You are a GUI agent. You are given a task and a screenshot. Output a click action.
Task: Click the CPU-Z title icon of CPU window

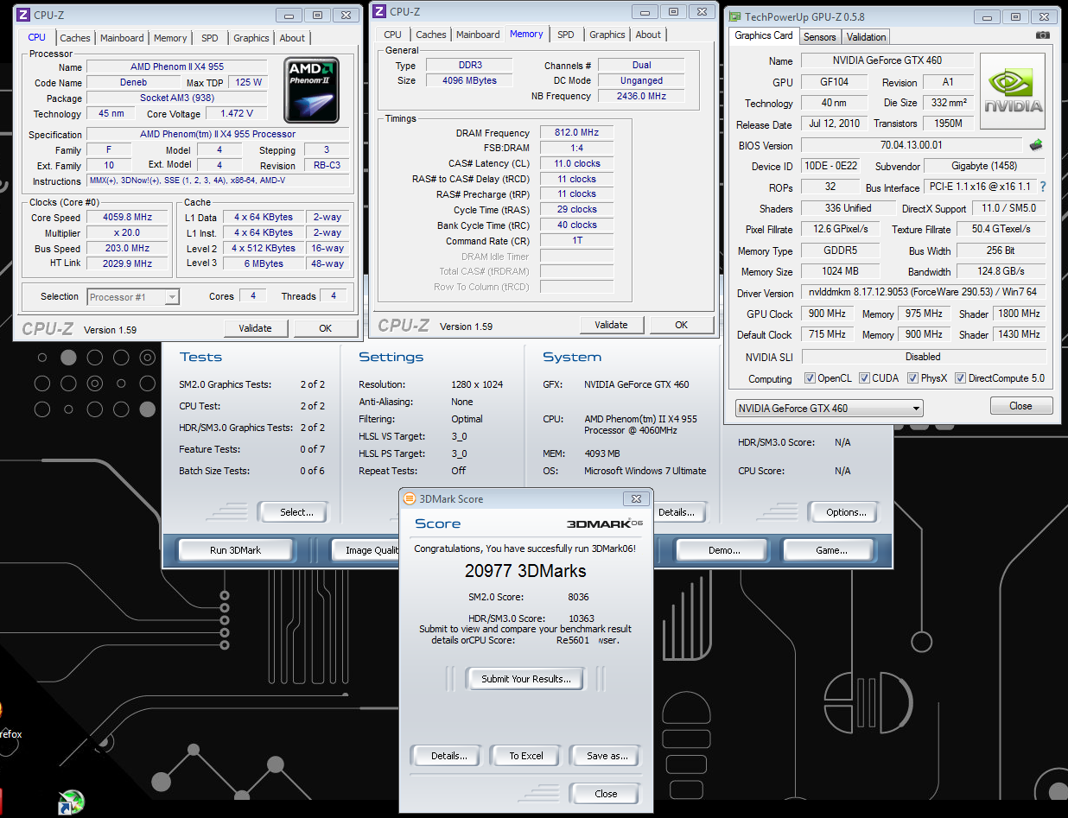(x=23, y=15)
